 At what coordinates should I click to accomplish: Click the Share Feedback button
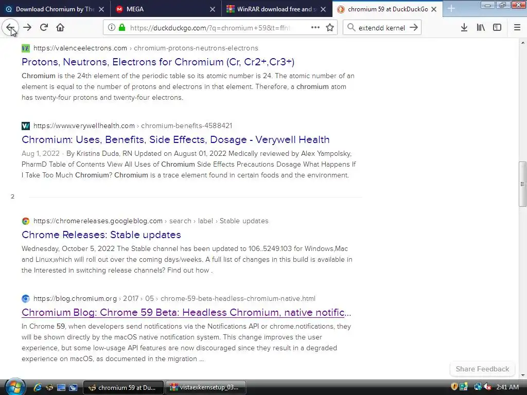482,369
